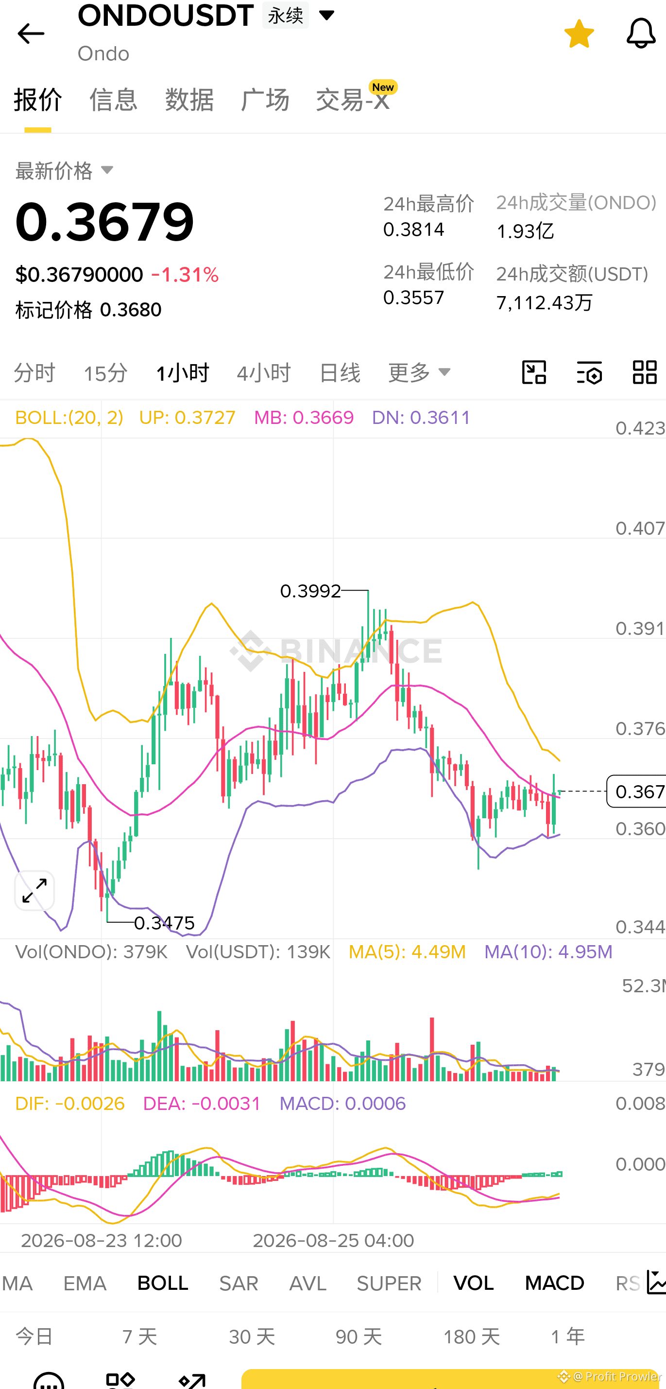Go back with the arrow icon
The width and height of the screenshot is (666, 1389).
(x=31, y=34)
